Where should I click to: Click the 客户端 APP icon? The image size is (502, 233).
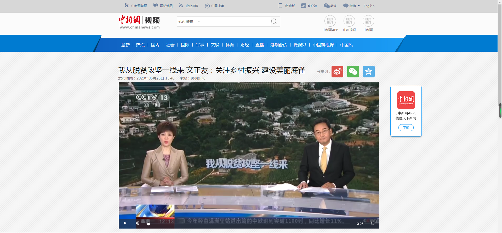304,6
